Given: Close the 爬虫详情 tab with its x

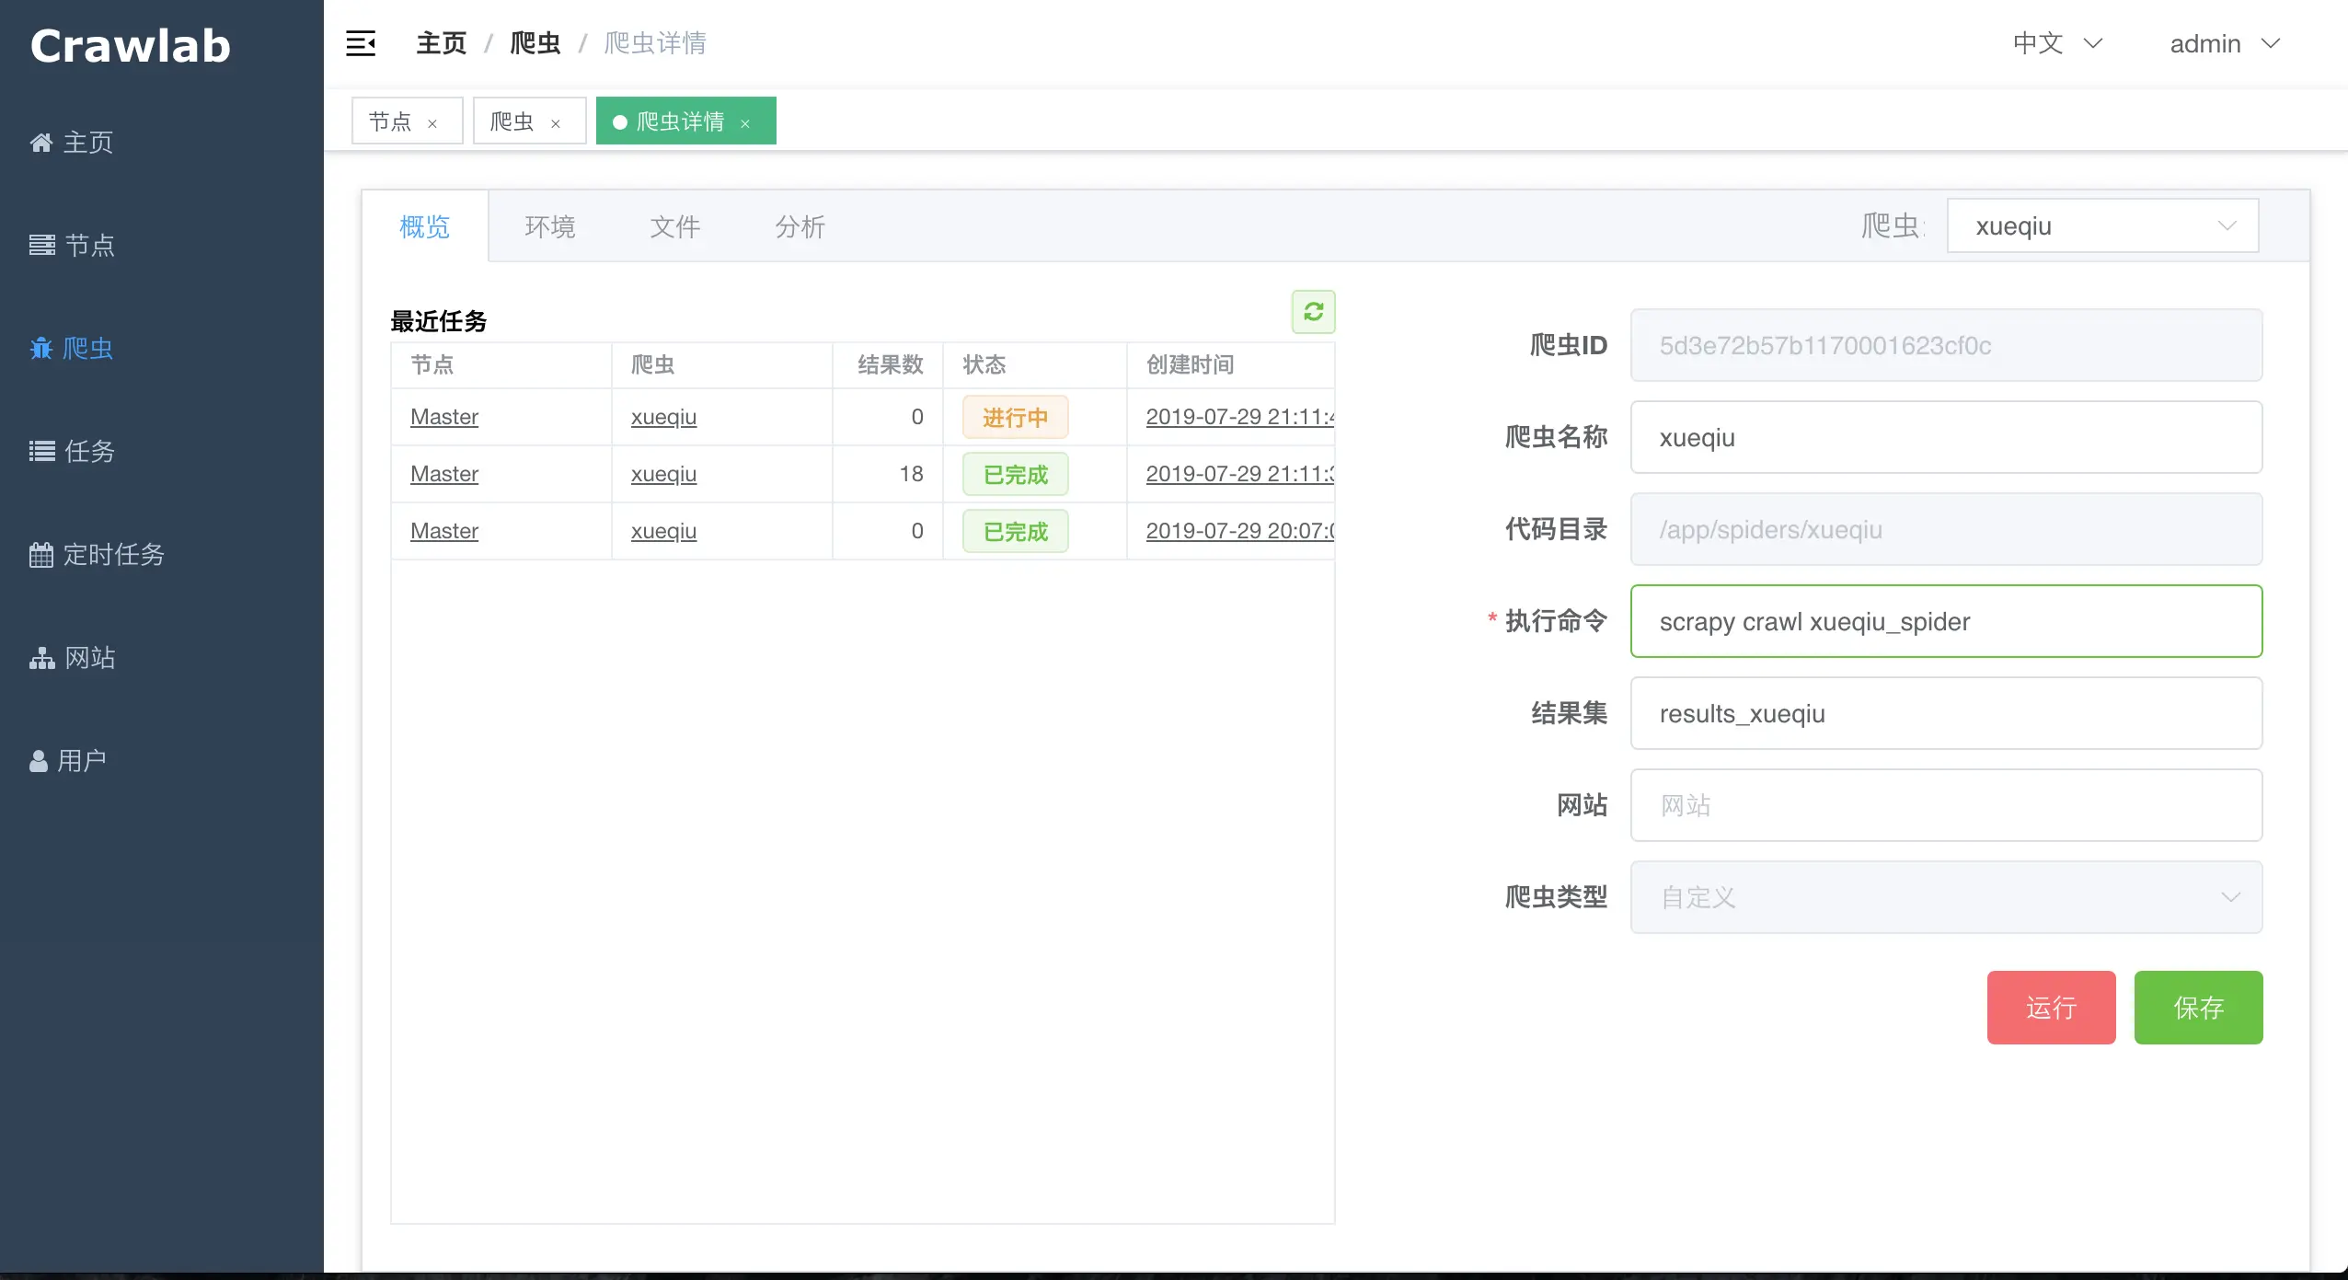Looking at the screenshot, I should click(x=745, y=123).
